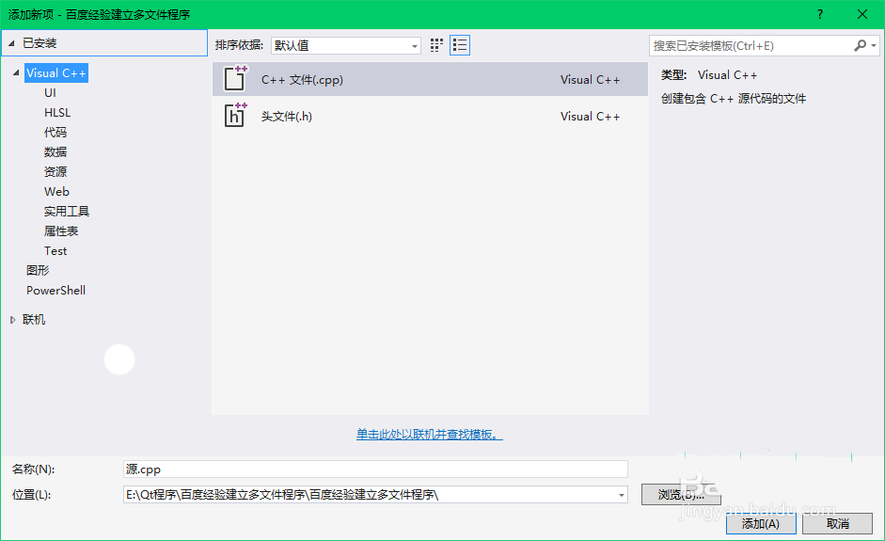This screenshot has height=541, width=885.
Task: Select the 数据 category
Action: coord(55,151)
